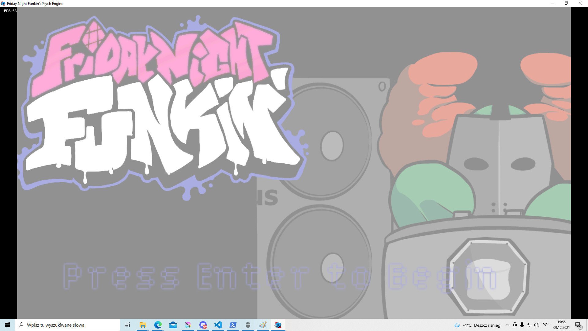The width and height of the screenshot is (588, 331).
Task: Open the PowerShell window from the taskbar
Action: (233, 325)
